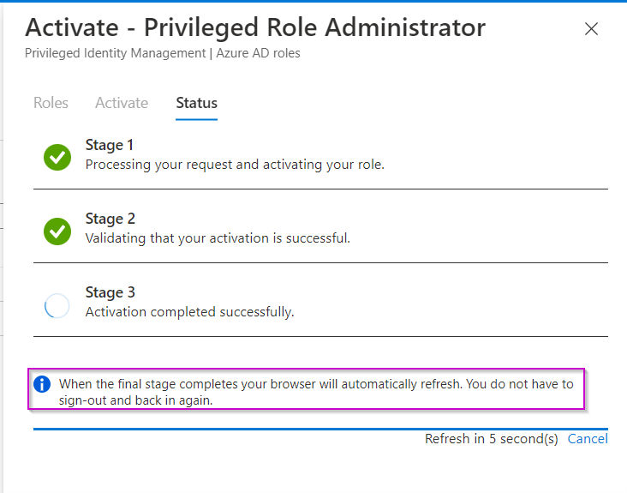Click the Stage 1 green checkmark icon

[57, 157]
